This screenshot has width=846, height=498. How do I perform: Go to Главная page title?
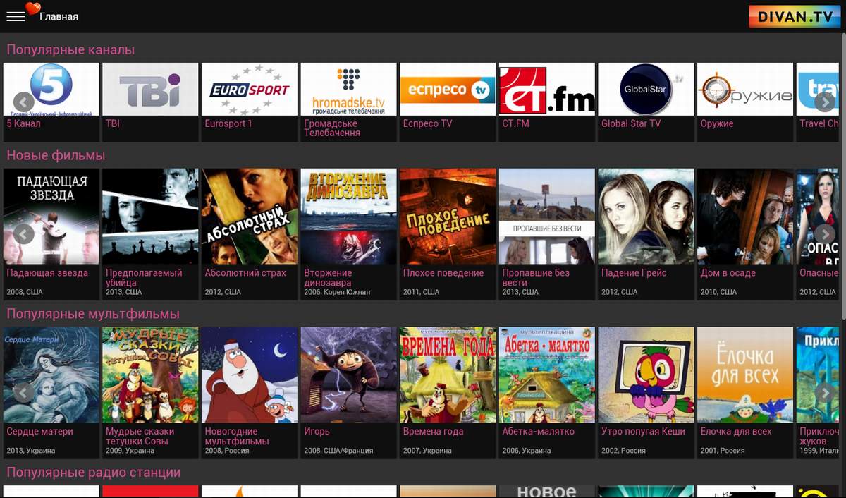pos(59,16)
